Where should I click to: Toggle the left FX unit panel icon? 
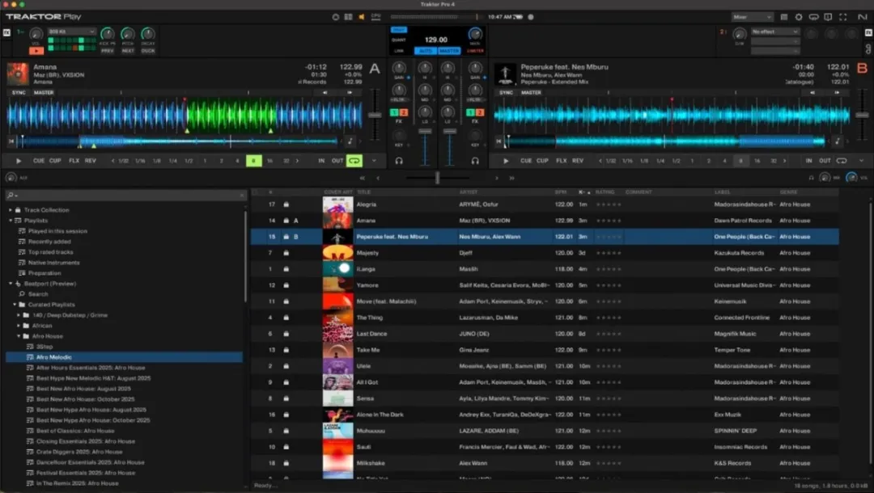pyautogui.click(x=6, y=33)
